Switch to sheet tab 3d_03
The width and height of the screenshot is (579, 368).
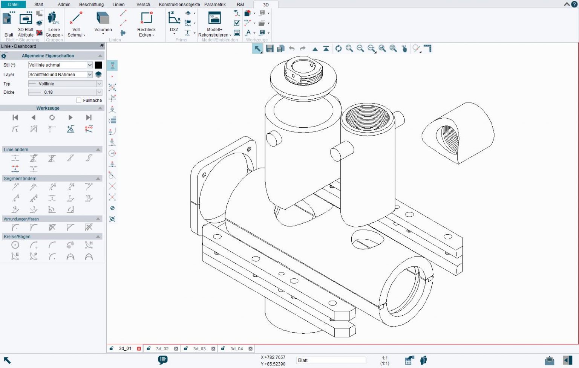tap(199, 348)
